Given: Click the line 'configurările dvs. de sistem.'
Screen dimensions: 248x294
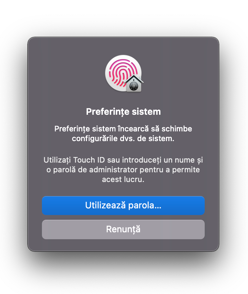Looking at the screenshot, I should [123, 139].
